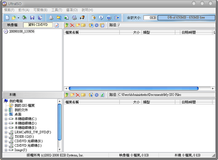The width and height of the screenshot is (218, 160).
Task: Select 20090108_133856 image root
Action: point(22,31)
